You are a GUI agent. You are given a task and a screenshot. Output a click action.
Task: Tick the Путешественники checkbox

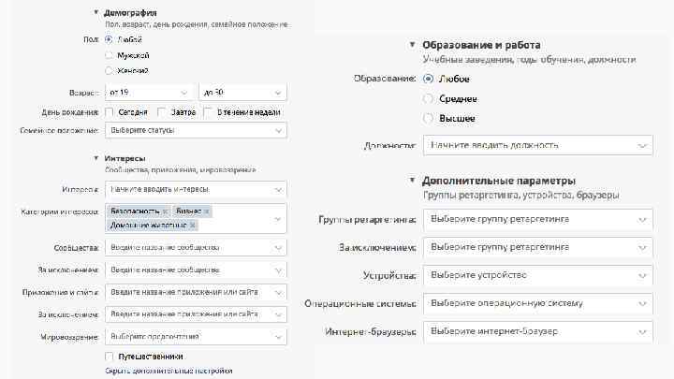coord(110,357)
